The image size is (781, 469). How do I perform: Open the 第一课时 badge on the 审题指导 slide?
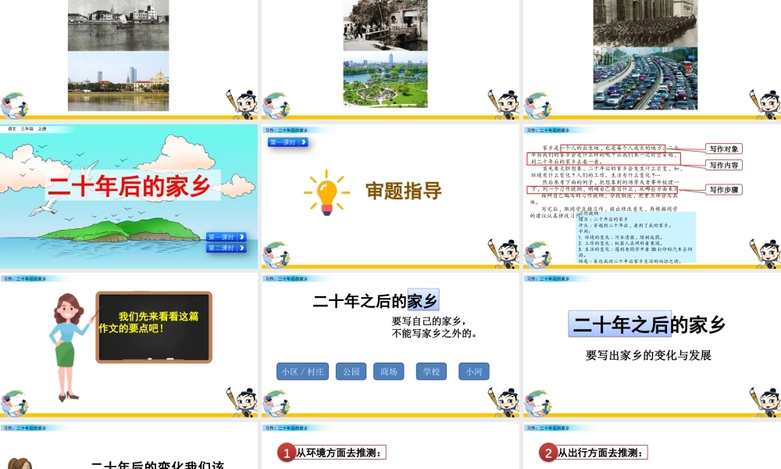point(286,141)
